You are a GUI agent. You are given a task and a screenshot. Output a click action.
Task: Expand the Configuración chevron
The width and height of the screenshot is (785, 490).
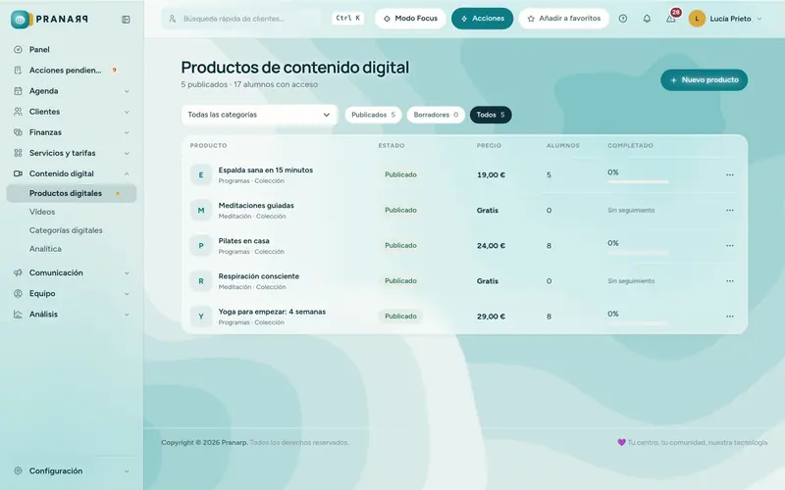click(127, 471)
